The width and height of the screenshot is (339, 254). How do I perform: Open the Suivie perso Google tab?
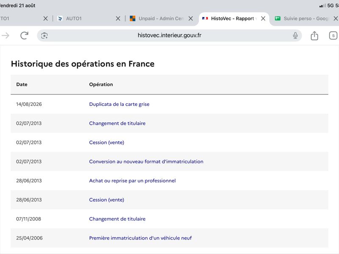point(306,19)
